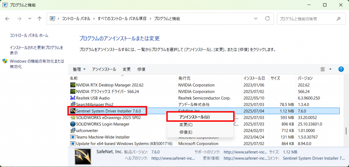The image size is (349, 167).
Task: Click アンインストール in the toolbar
Action: coord(104,69)
